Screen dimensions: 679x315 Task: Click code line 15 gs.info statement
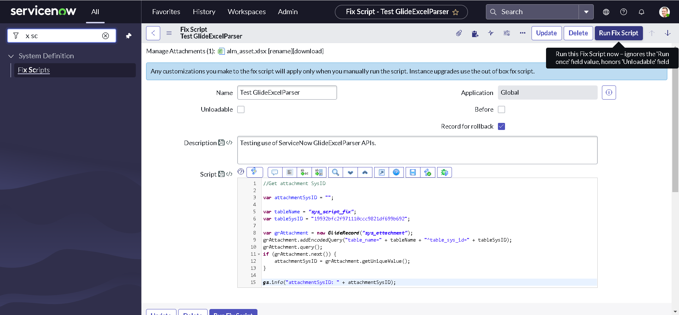coord(329,282)
